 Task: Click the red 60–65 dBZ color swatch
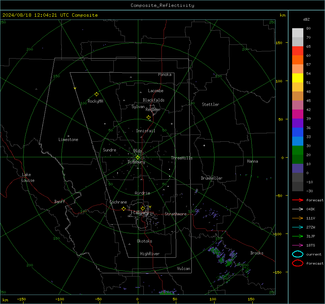pos(298,51)
